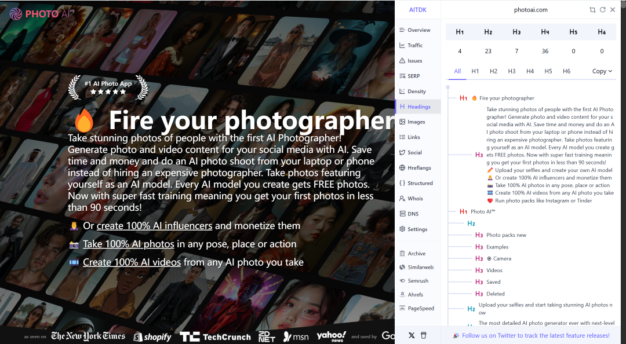Close the AITDK panel

613,10
